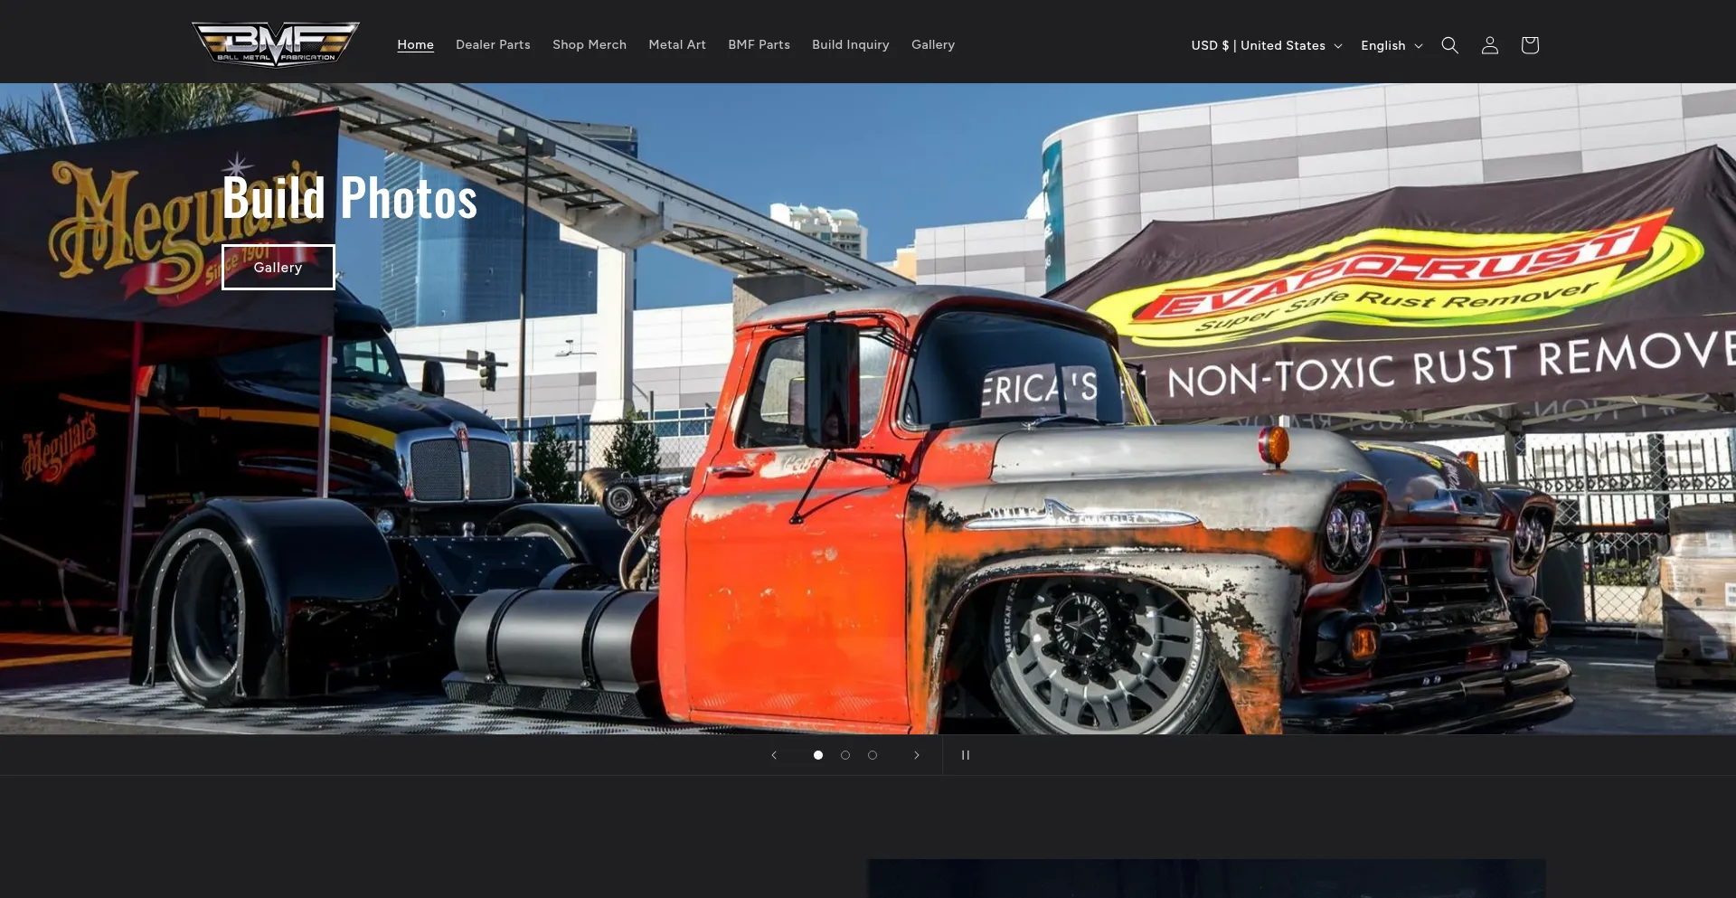
Task: Select the third slide dot
Action: point(872,755)
